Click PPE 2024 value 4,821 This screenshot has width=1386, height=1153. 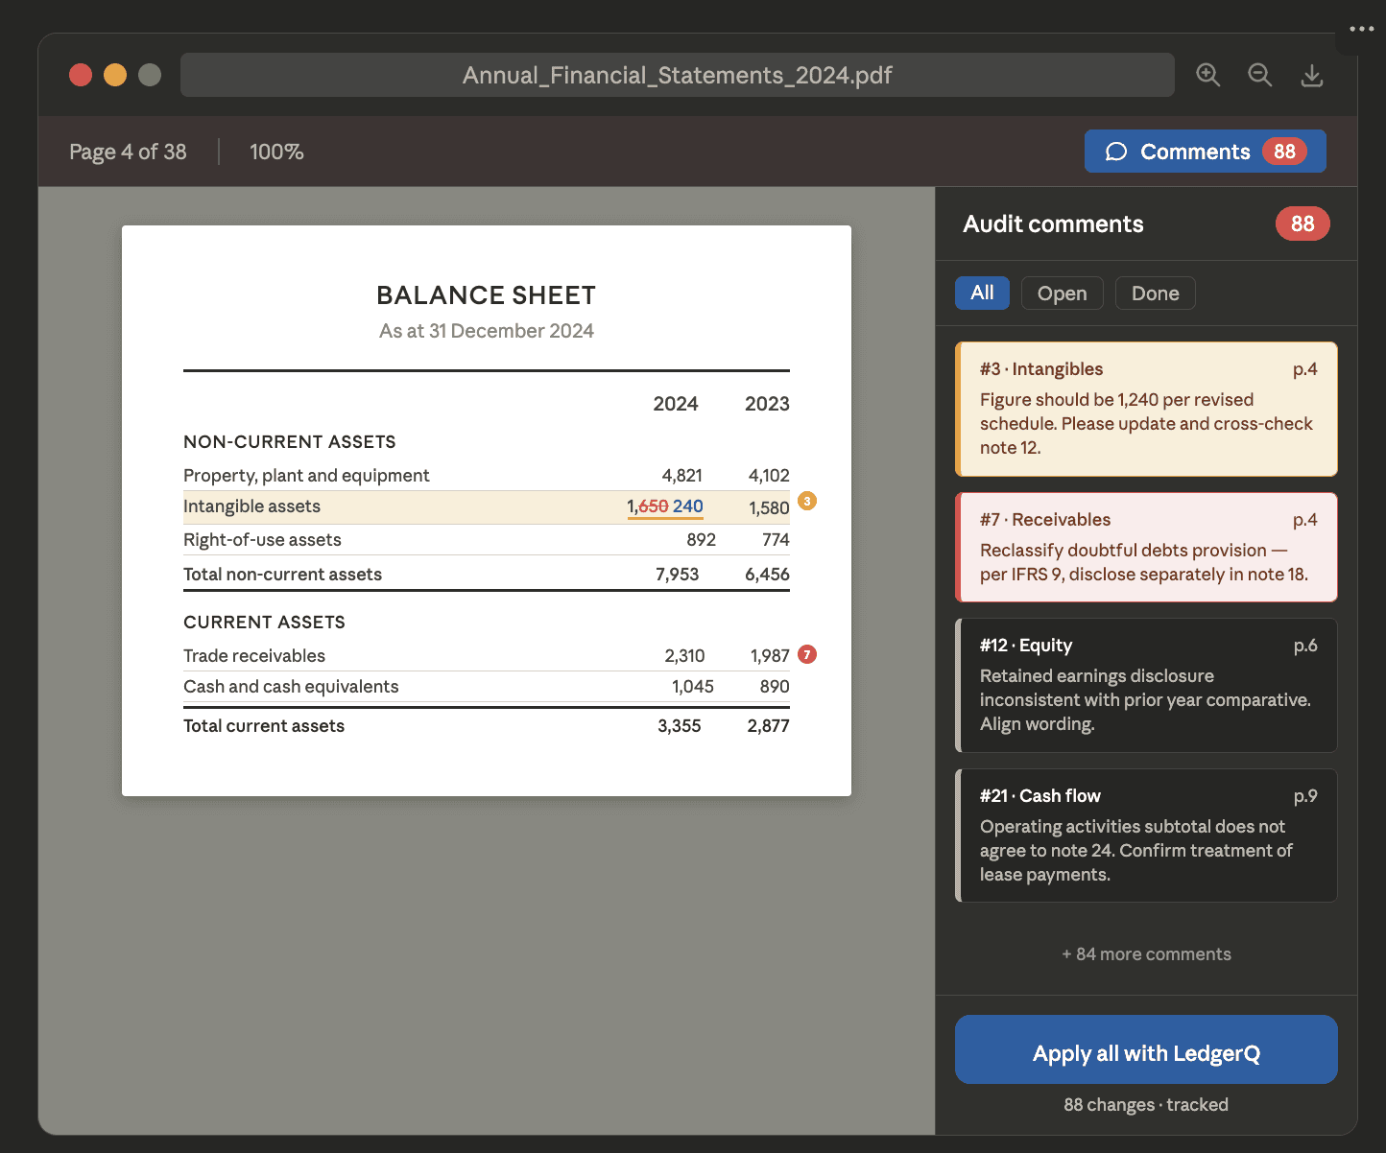pos(682,476)
